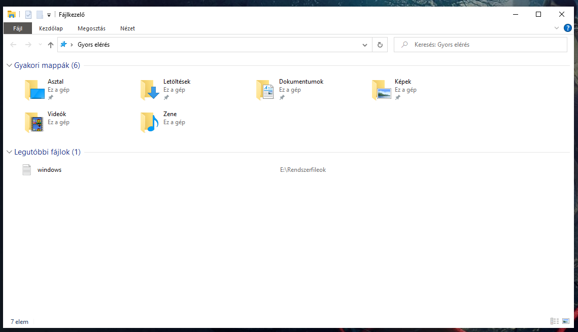Open the recent locations dropdown arrow

point(40,45)
